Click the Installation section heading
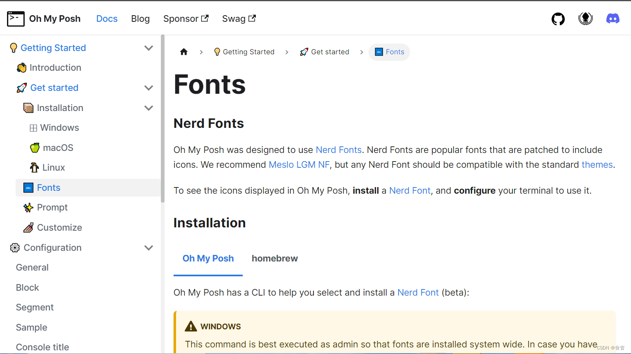 coord(209,223)
